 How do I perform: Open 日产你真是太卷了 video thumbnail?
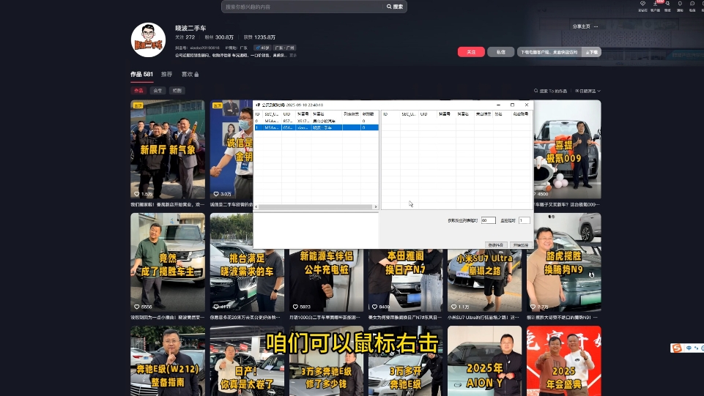[x=247, y=361]
